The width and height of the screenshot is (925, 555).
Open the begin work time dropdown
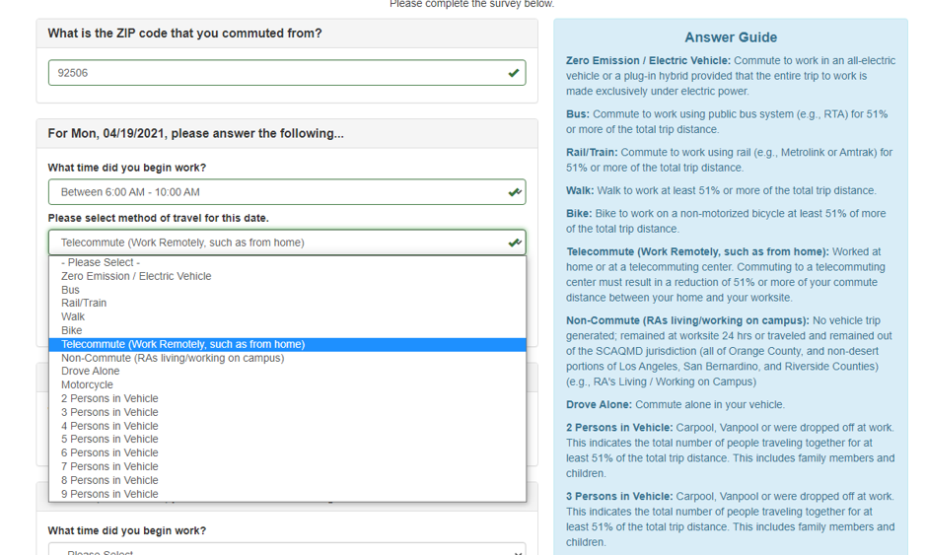tap(287, 192)
